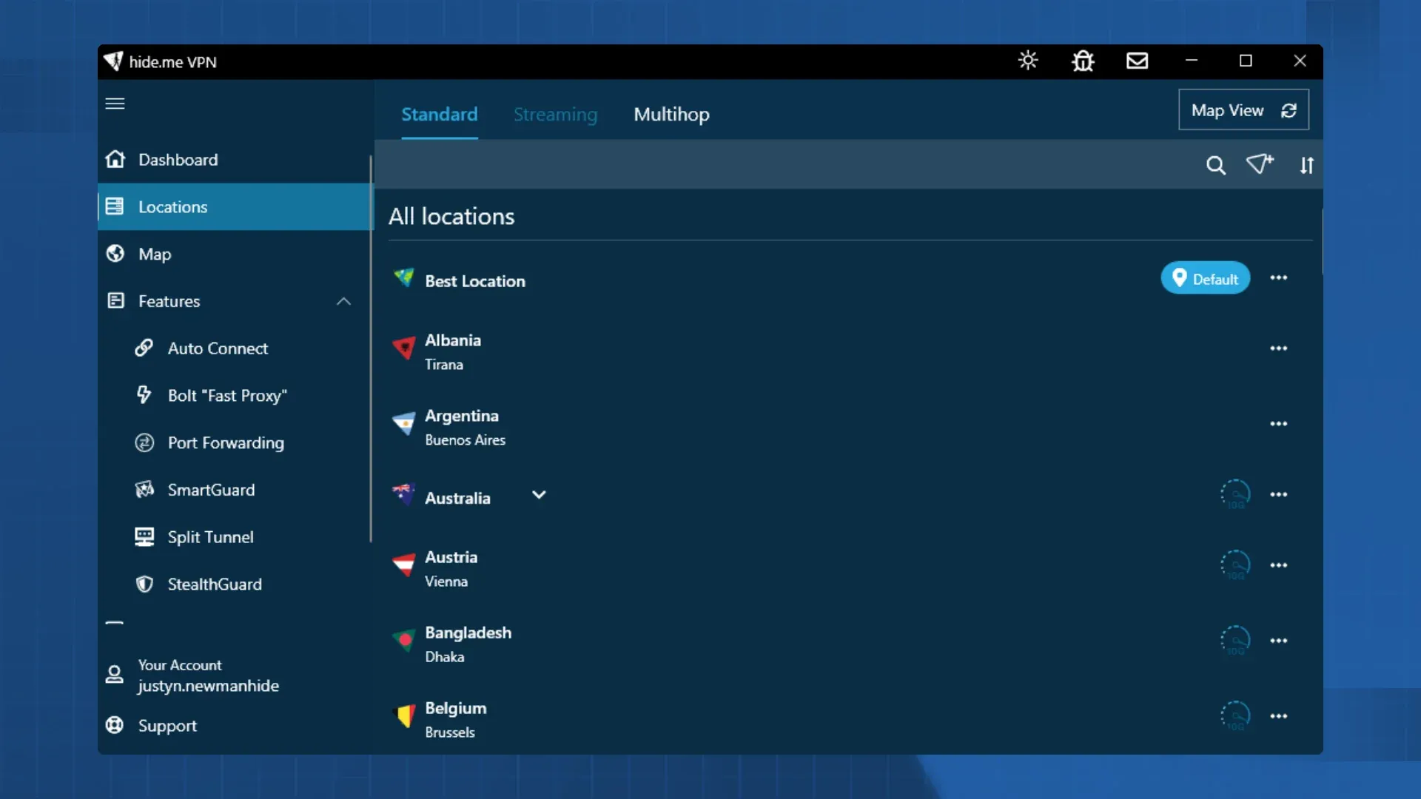
Task: Open Map in sidebar
Action: click(234, 254)
